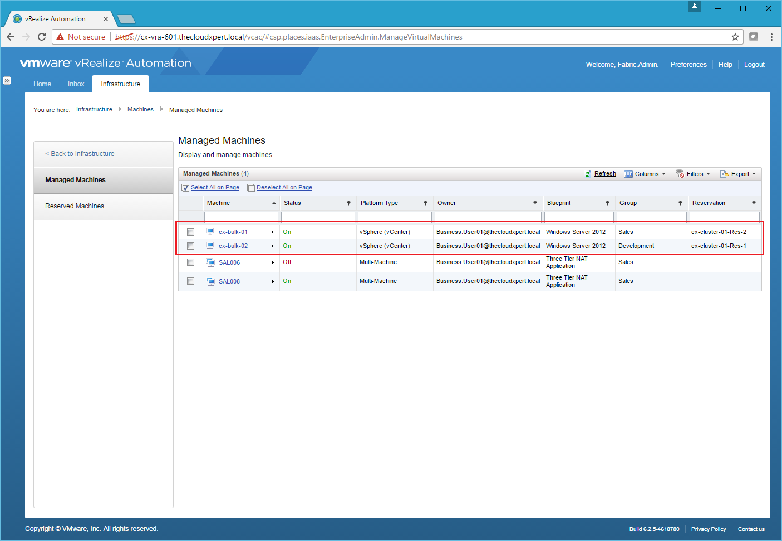Check the box for cx-bulk-01
Screen dimensions: 782x541
click(x=190, y=232)
